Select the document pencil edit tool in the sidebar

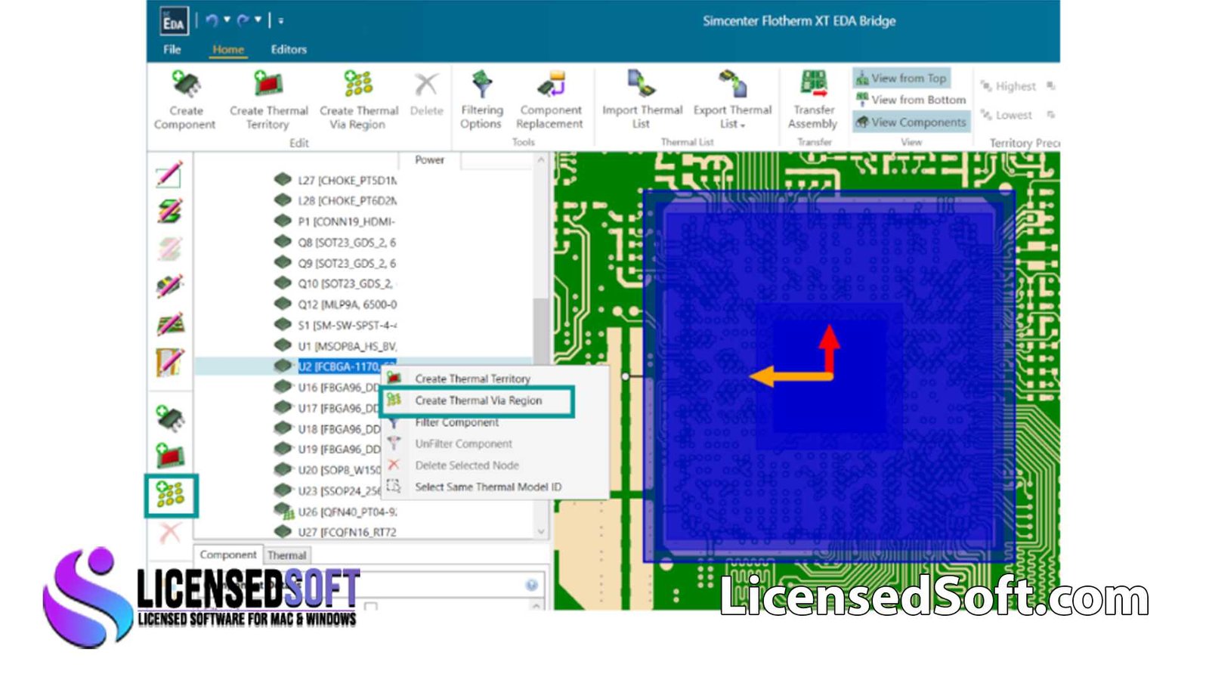169,362
